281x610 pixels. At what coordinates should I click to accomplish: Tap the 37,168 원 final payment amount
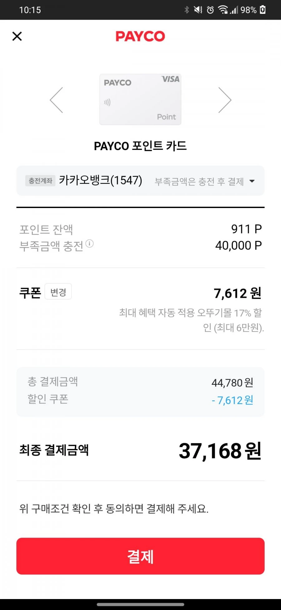(220, 451)
